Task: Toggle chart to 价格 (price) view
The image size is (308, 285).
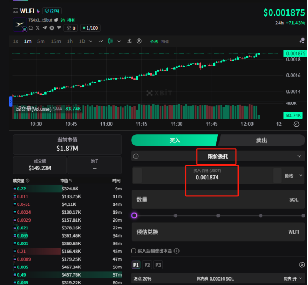Action: coord(154,42)
